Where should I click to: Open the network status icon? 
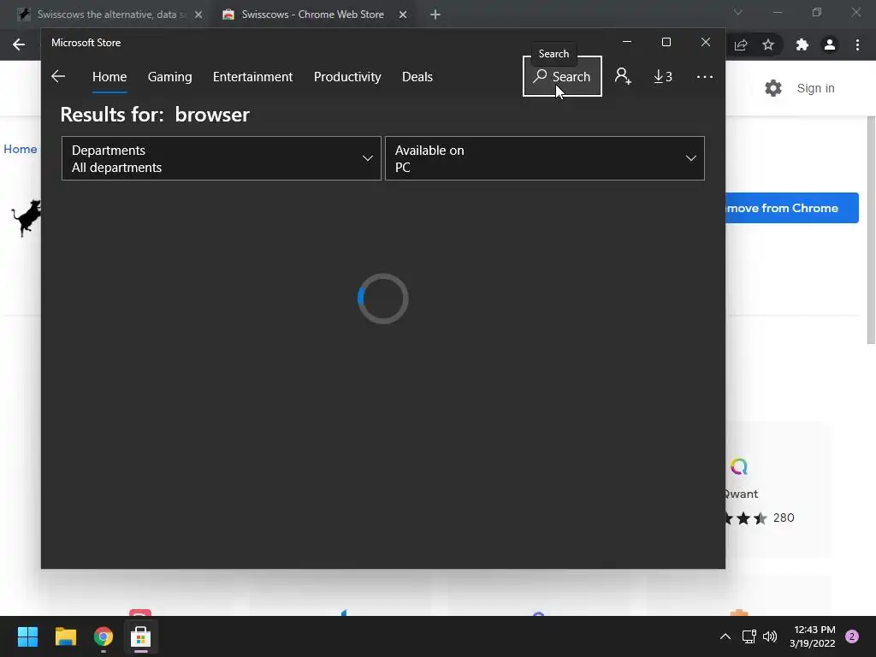point(749,636)
